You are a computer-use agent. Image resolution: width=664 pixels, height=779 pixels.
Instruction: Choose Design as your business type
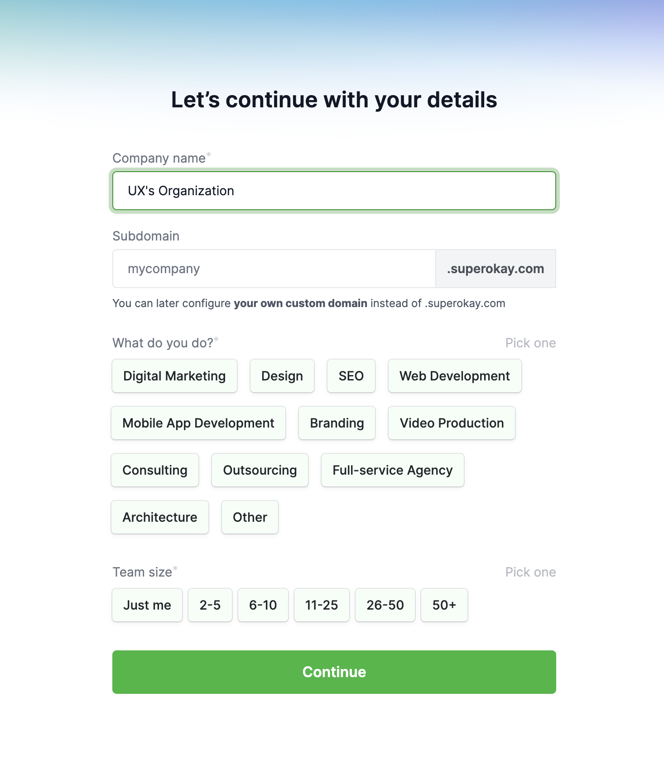[282, 376]
